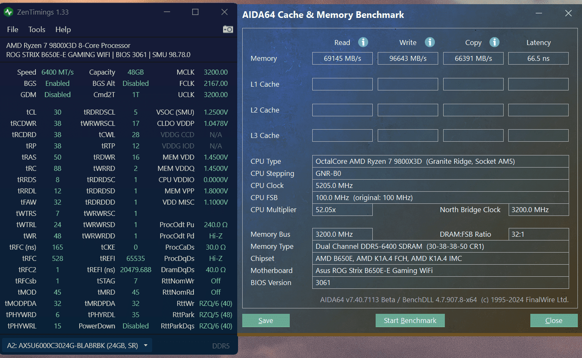Click the ProcOdt Pu 240.0 Ω value
This screenshot has height=358, width=582.
pyautogui.click(x=216, y=225)
